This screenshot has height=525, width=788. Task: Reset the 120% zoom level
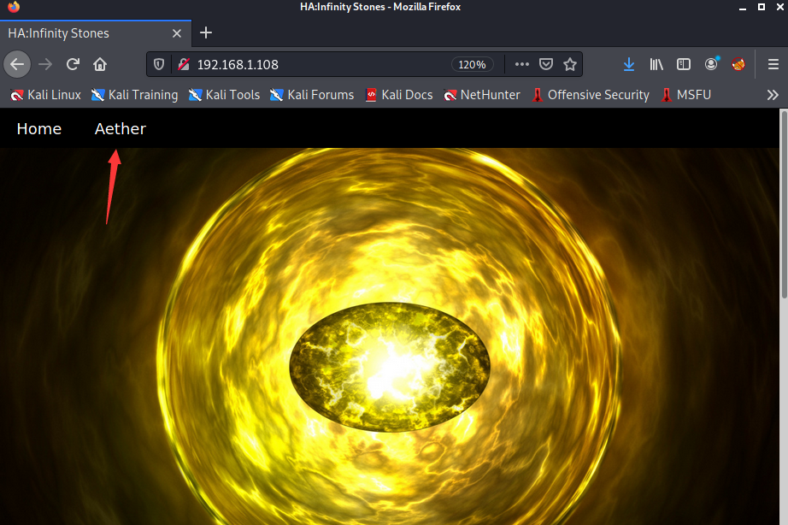(x=472, y=64)
